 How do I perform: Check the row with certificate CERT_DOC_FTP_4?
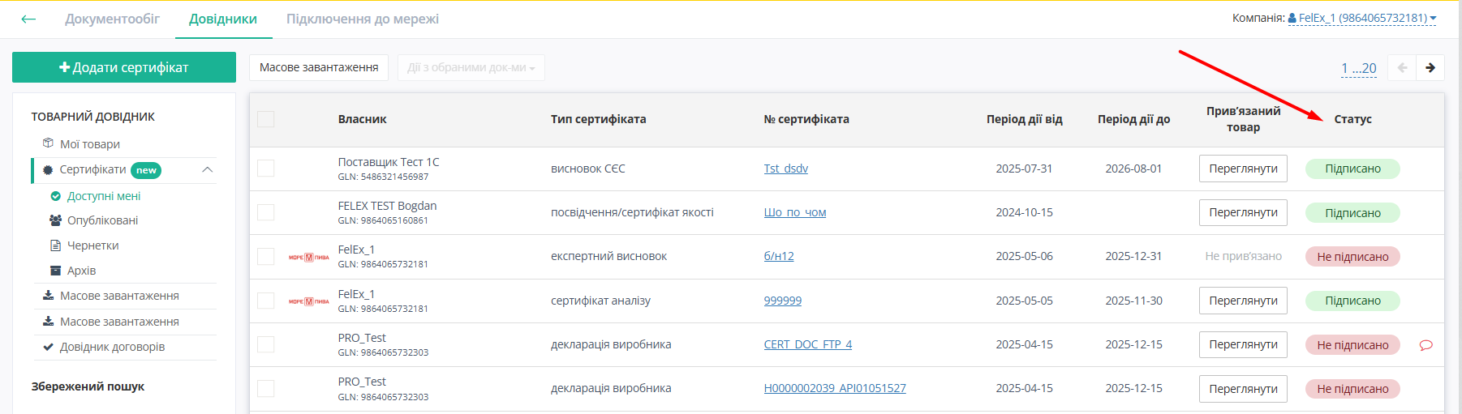pyautogui.click(x=266, y=344)
